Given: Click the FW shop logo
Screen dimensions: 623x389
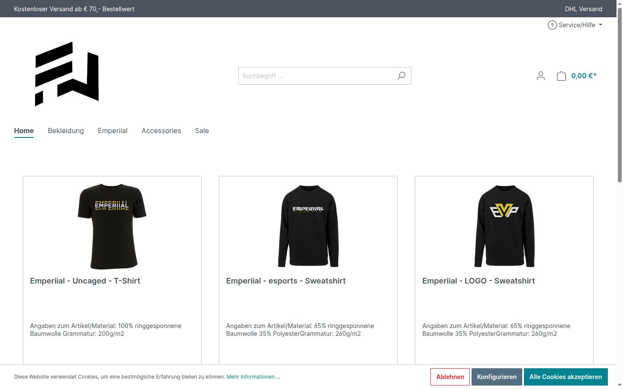Looking at the screenshot, I should pyautogui.click(x=67, y=74).
